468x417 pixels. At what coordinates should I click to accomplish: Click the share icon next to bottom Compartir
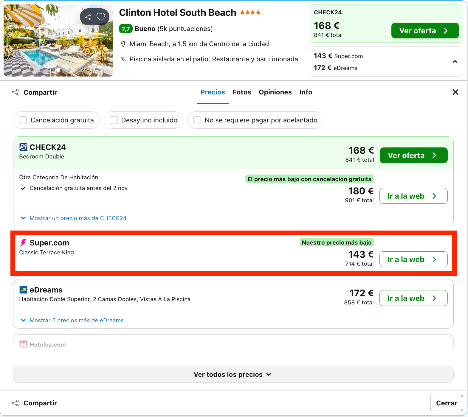[x=16, y=403]
